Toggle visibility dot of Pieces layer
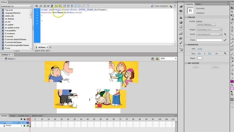The image size is (234, 132). [x=22, y=126]
